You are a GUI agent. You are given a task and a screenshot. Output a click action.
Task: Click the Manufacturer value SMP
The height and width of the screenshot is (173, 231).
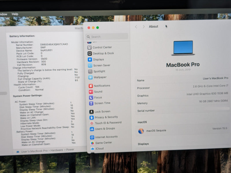point(43,47)
